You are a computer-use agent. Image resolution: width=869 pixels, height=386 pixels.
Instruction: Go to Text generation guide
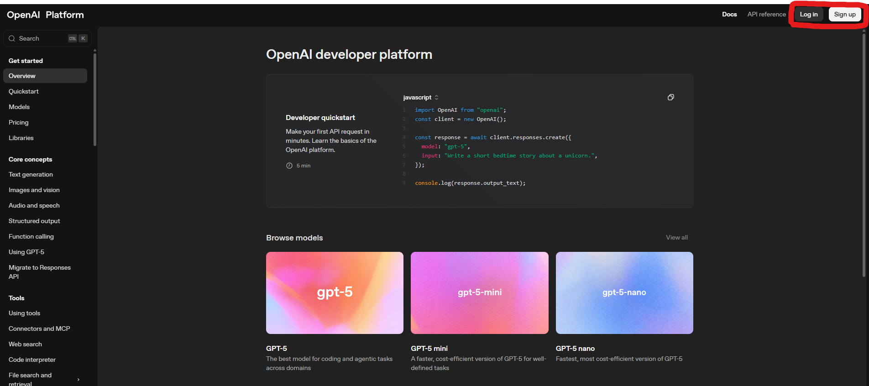31,174
